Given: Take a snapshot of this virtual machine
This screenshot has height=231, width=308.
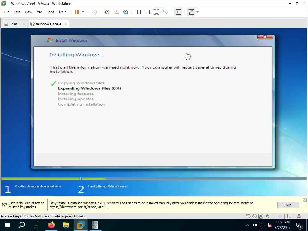Looking at the screenshot, I should point(107,12).
